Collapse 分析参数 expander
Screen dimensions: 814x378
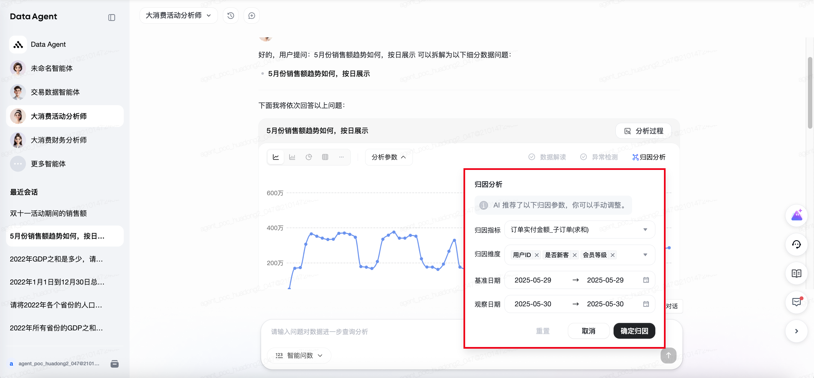pos(389,157)
